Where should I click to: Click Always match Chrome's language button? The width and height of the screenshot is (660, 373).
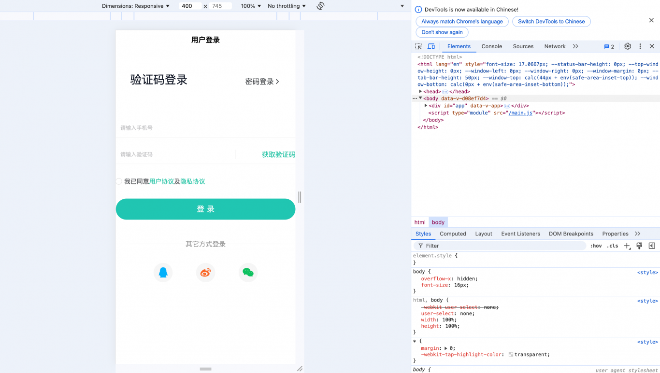pos(462,21)
